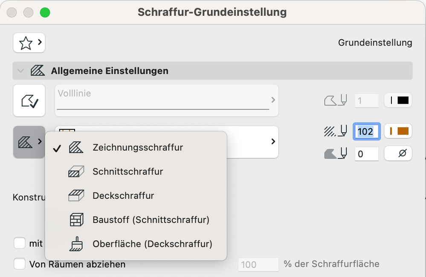Select Zeichnungsschraffur from the menu
This screenshot has width=426, height=277.
click(x=138, y=148)
